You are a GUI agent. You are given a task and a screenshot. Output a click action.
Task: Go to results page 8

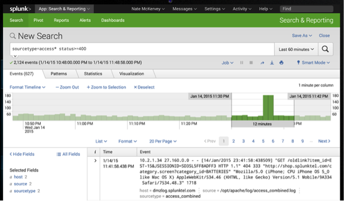293,141
